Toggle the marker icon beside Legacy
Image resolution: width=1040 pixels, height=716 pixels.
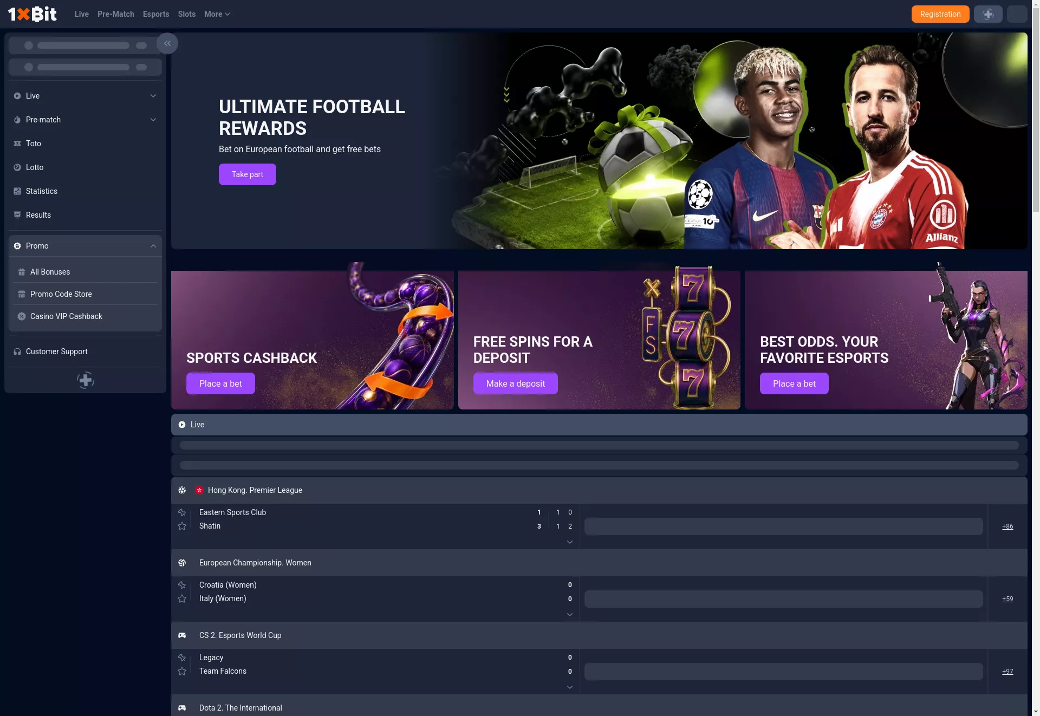182,658
